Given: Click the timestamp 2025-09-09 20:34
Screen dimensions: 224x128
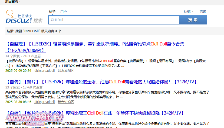Looking at the screenshot, I should coord(18,71).
